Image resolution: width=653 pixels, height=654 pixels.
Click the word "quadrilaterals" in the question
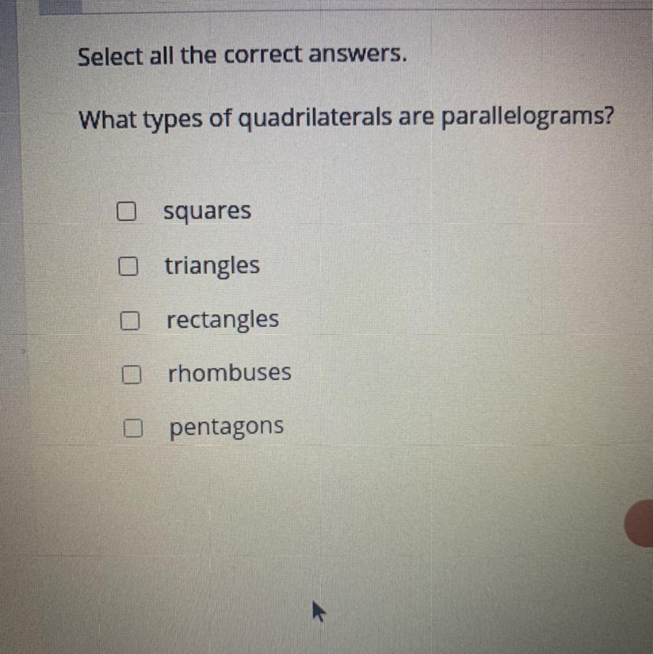[315, 118]
